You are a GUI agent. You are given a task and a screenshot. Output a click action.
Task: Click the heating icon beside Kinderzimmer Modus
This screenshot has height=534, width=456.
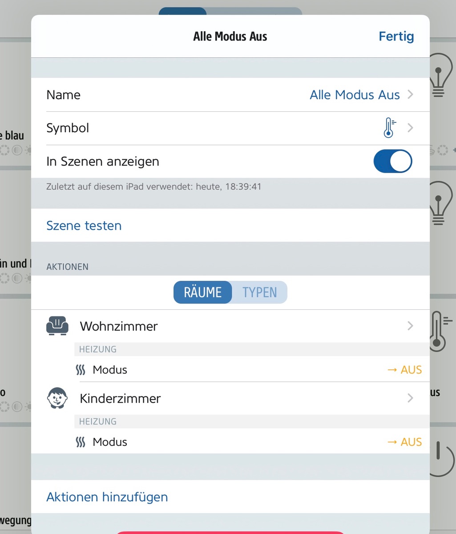pyautogui.click(x=81, y=442)
